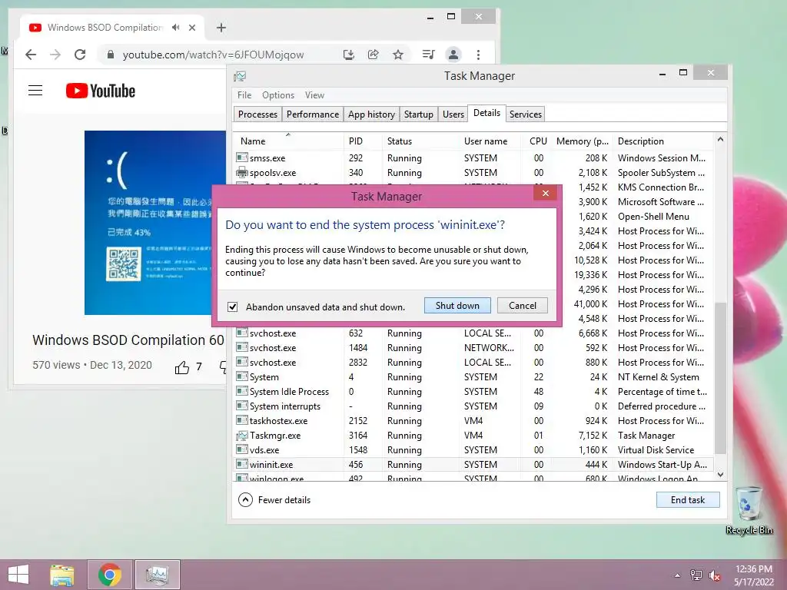787x590 pixels.
Task: Open File Explorer from taskbar
Action: coord(61,575)
